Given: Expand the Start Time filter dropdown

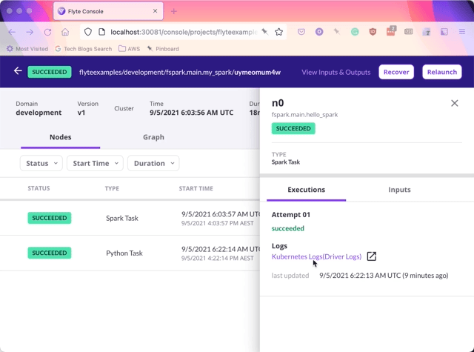Looking at the screenshot, I should click(x=95, y=163).
